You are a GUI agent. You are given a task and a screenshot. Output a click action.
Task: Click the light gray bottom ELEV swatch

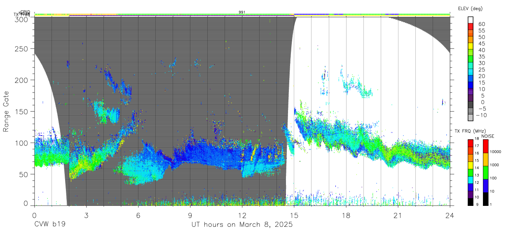click(471, 118)
